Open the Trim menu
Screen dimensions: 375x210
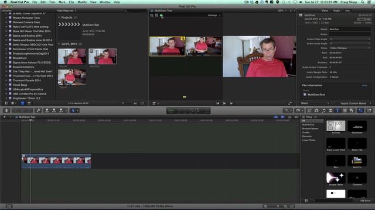pyautogui.click(x=52, y=2)
